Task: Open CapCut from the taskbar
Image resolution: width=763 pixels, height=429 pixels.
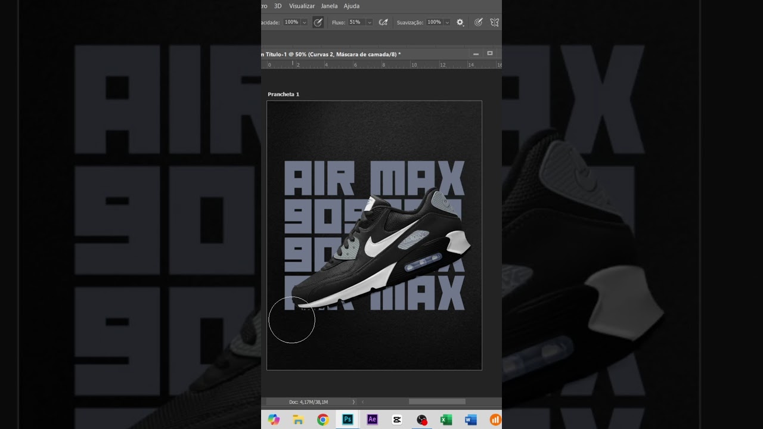Action: pos(397,419)
